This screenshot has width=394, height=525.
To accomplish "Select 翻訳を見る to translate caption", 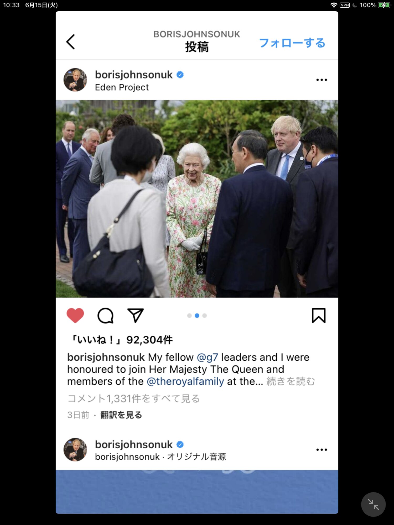I will 121,415.
